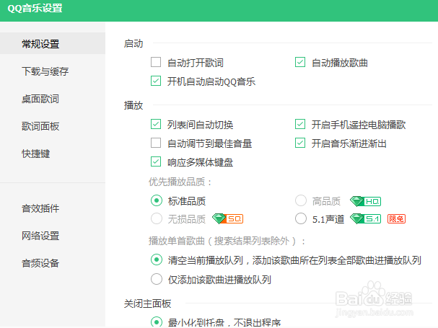Screen dimensions: 438x328
Task: Select 清空当前播放队列 radio option
Action: click(x=157, y=260)
